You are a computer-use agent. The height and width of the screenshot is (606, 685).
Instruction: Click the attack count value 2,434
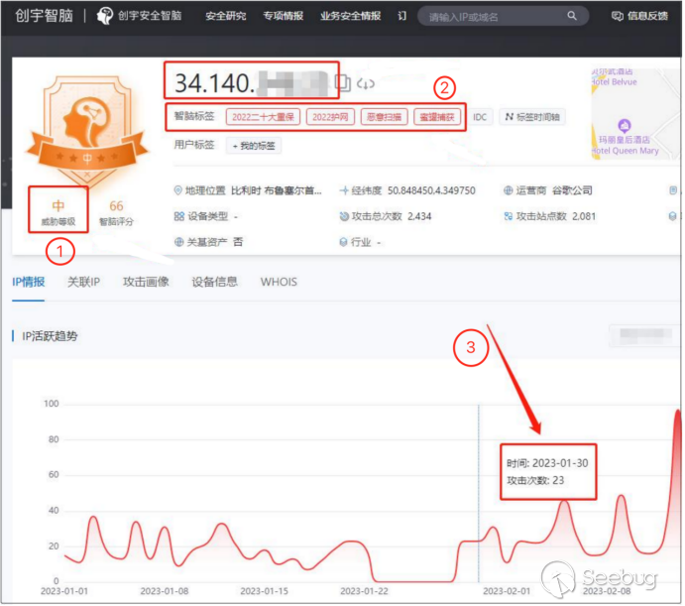pyautogui.click(x=420, y=217)
